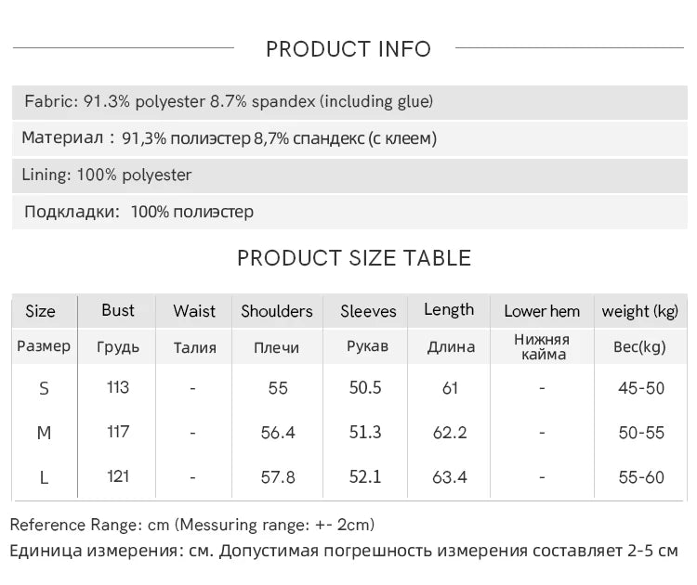Select the Bust column header
The width and height of the screenshot is (697, 585).
pyautogui.click(x=118, y=311)
